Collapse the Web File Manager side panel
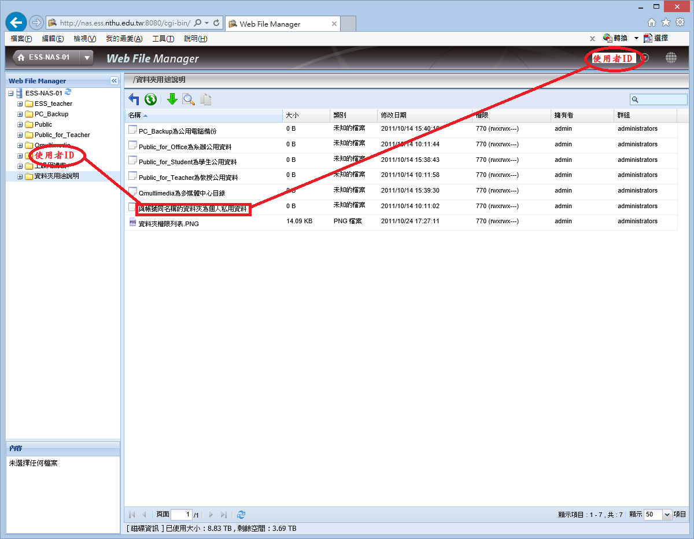Viewport: 694px width, 539px height. point(114,81)
